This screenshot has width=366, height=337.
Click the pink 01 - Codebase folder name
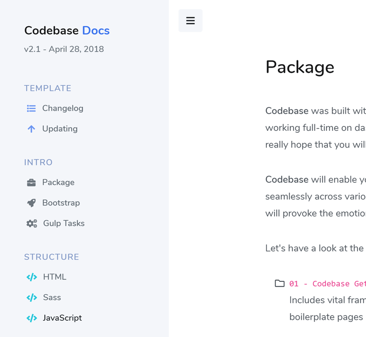pos(327,284)
